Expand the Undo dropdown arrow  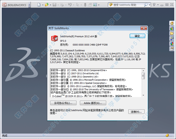(74, 5)
